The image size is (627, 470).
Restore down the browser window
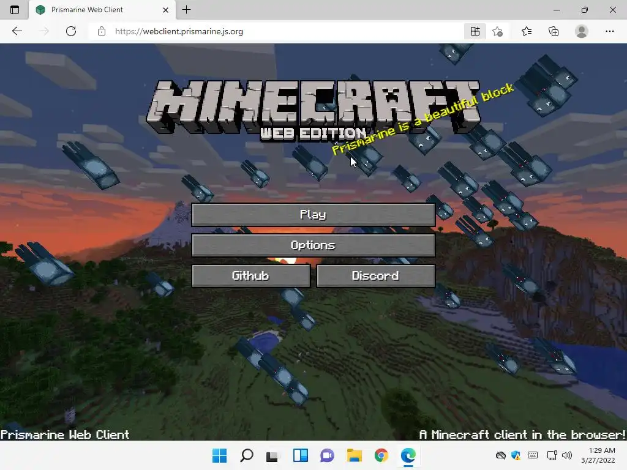(585, 10)
